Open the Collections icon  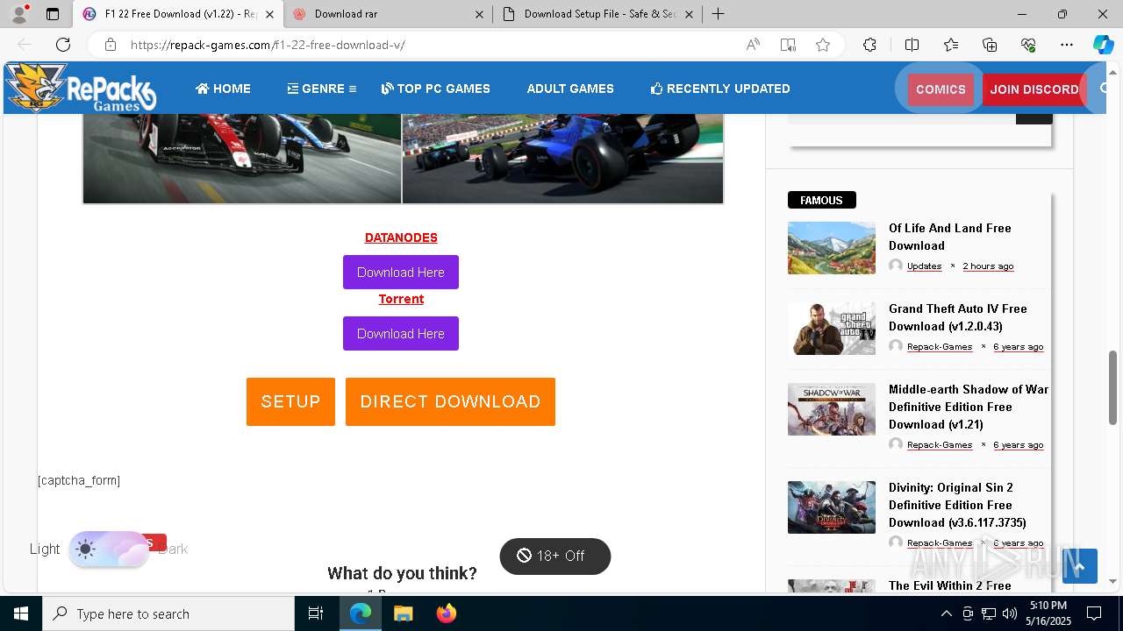coord(990,45)
